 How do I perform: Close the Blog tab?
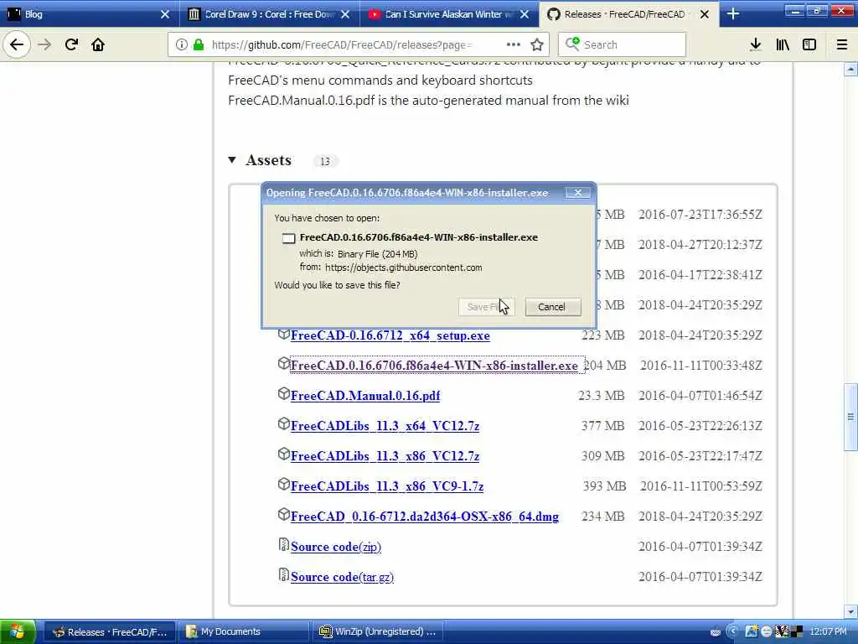coord(165,14)
